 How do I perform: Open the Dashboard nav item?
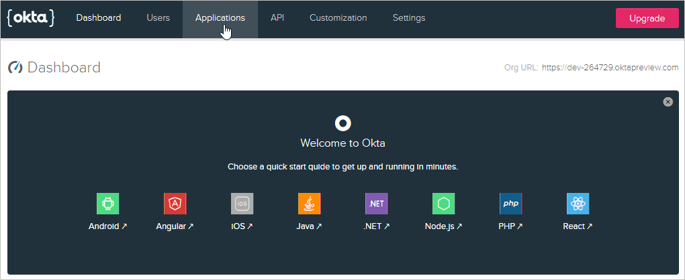point(99,18)
